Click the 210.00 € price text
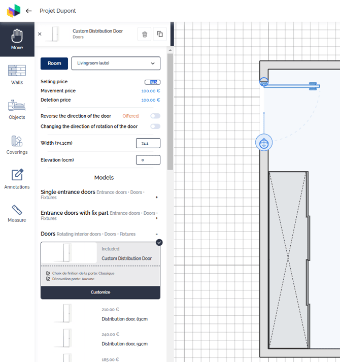340x362 pixels. 110,309
